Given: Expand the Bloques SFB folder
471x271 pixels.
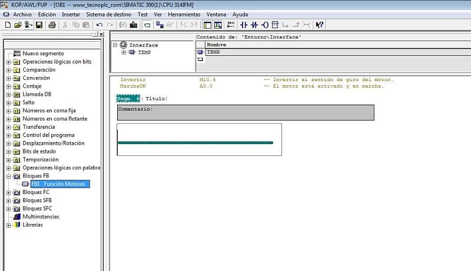Looking at the screenshot, I should tap(8, 201).
